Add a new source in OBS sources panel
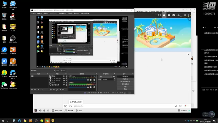Screen dimensions: 218x123 [51, 90]
